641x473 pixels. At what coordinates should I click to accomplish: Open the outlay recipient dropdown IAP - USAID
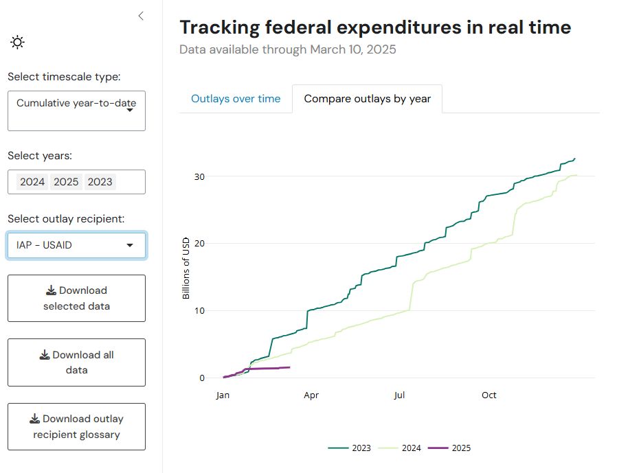pos(76,245)
